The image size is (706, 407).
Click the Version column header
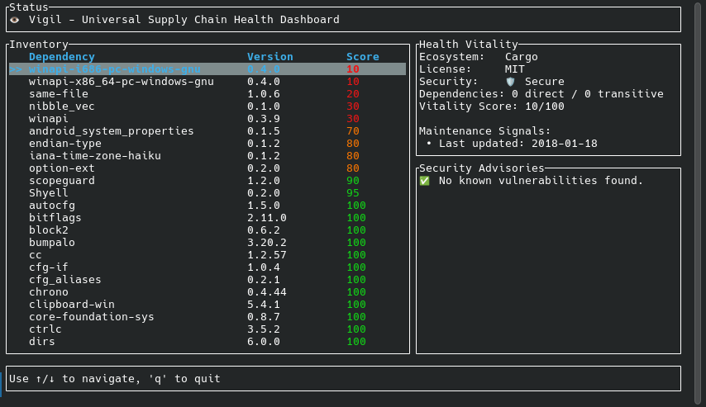pyautogui.click(x=270, y=57)
